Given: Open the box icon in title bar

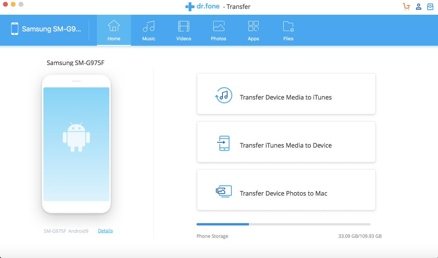Looking at the screenshot, I should (x=430, y=7).
